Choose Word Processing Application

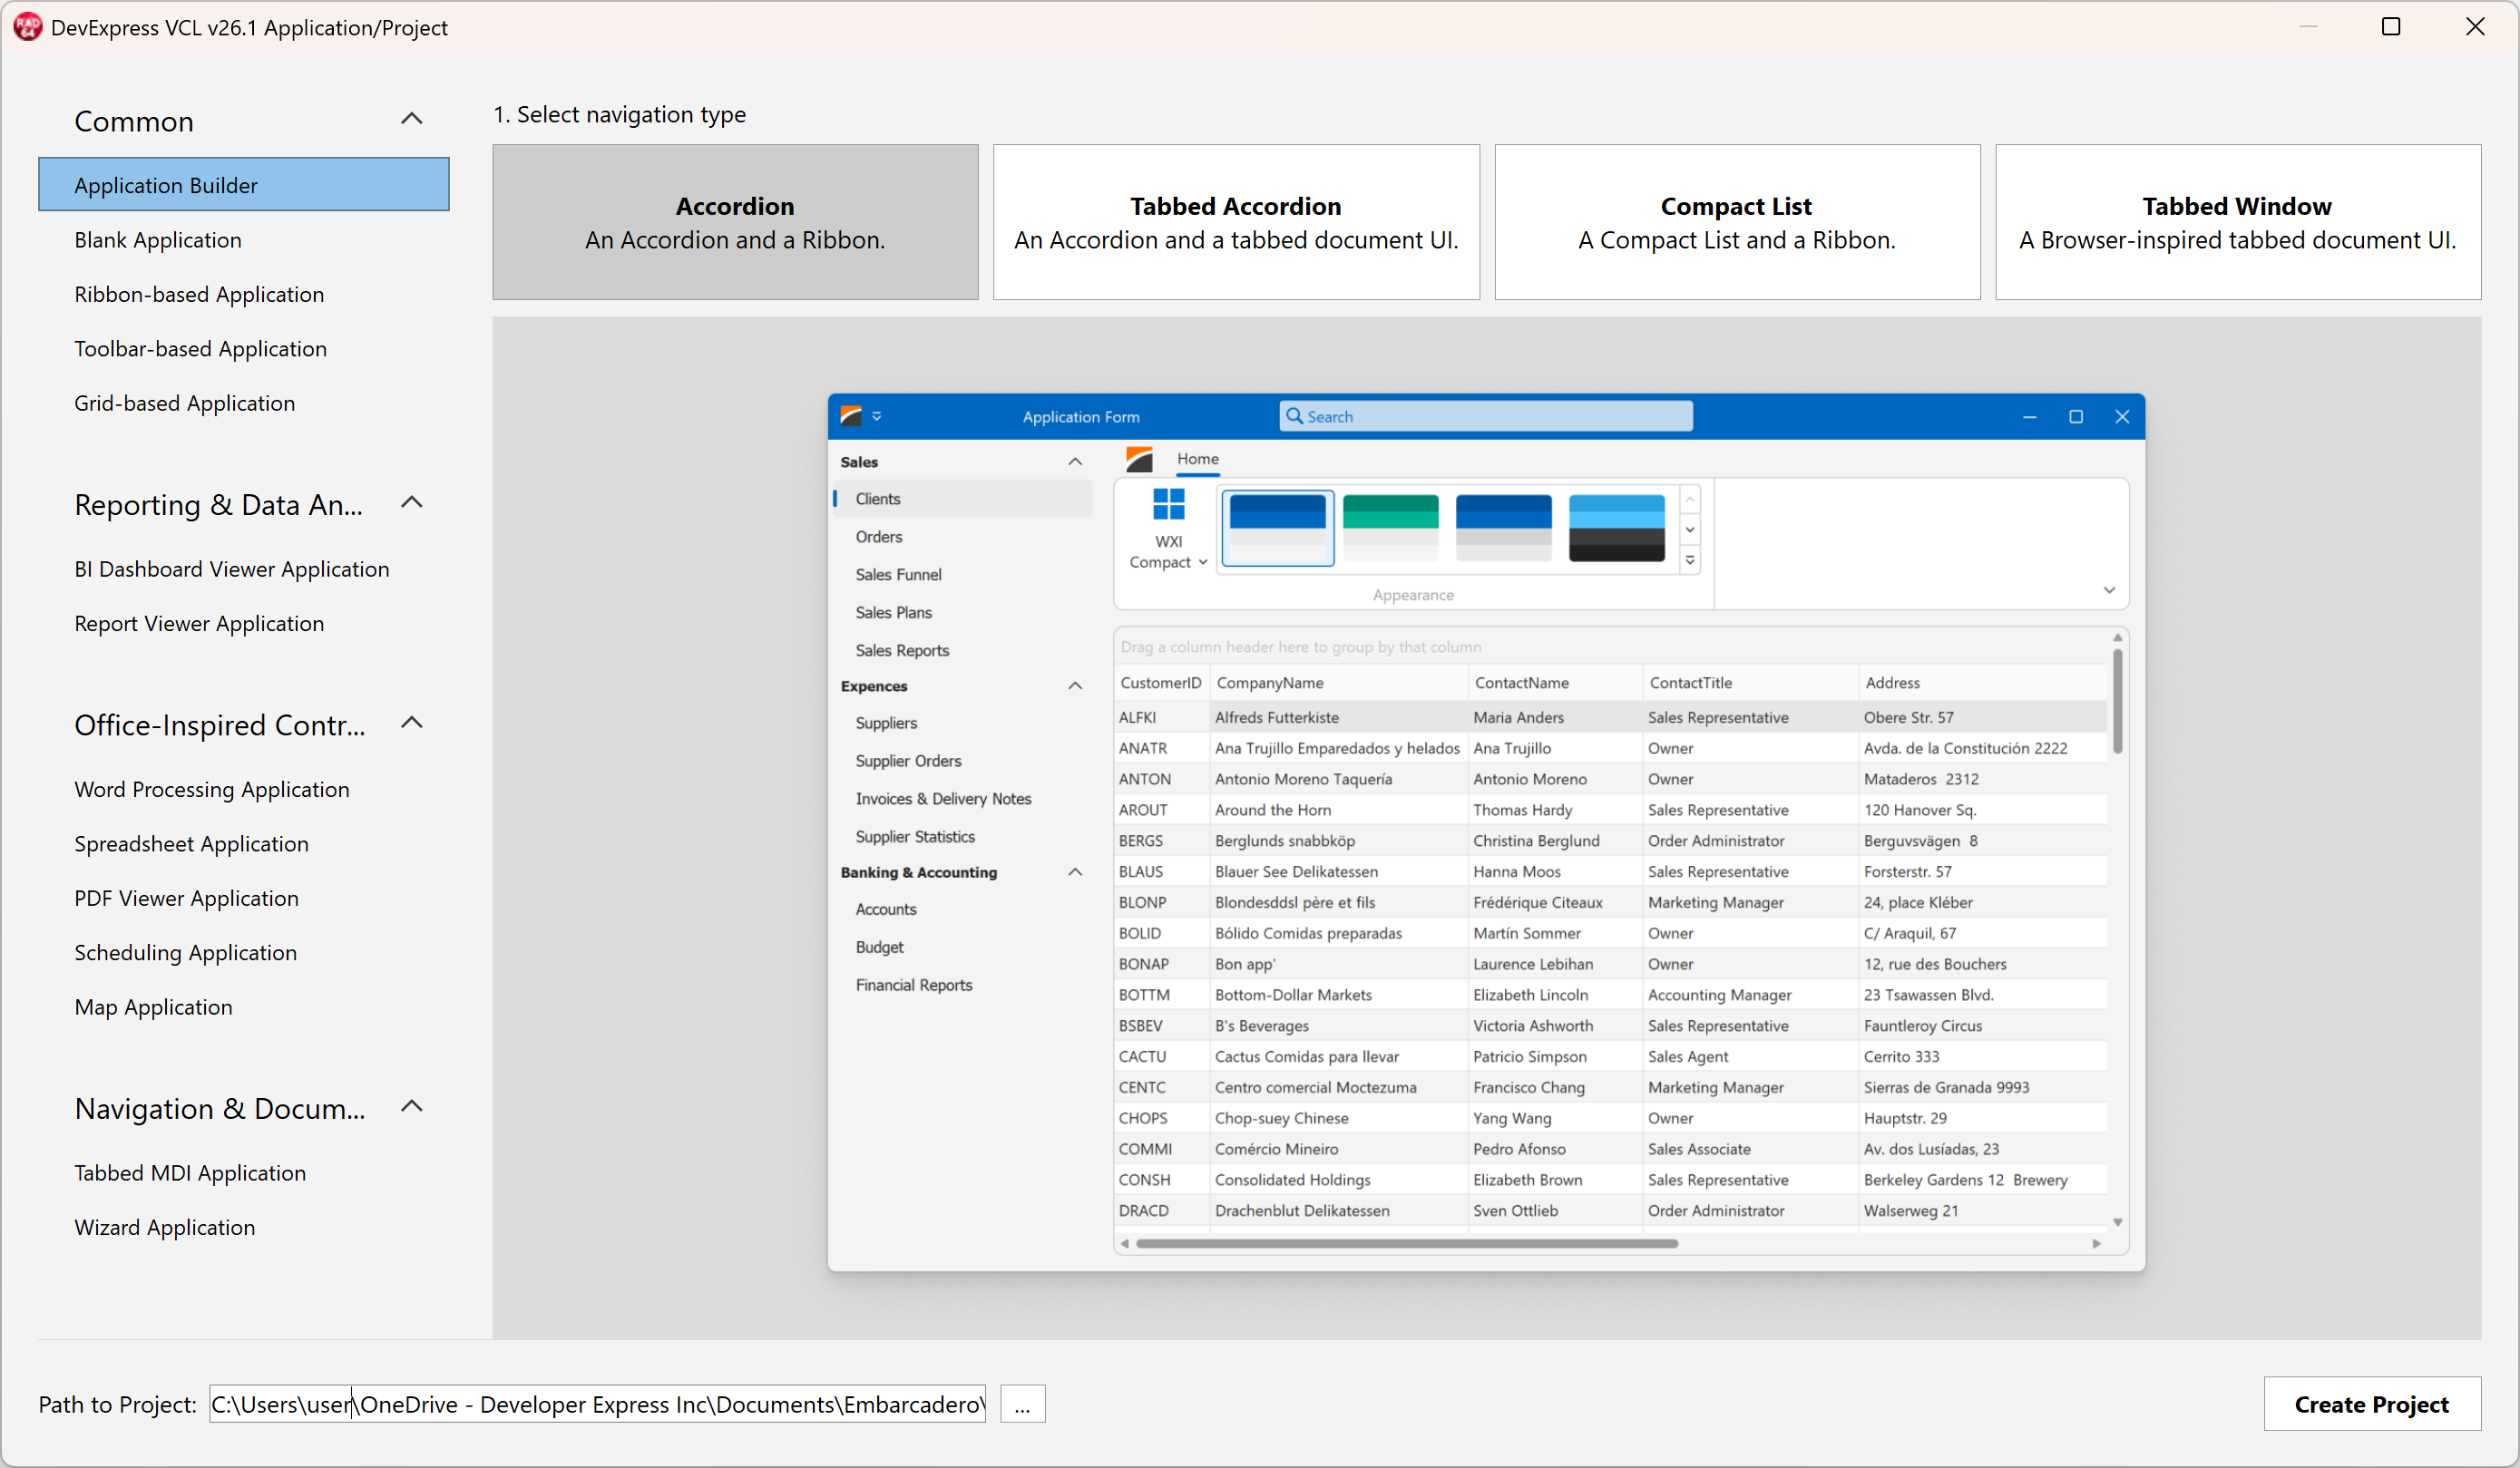tap(244, 790)
